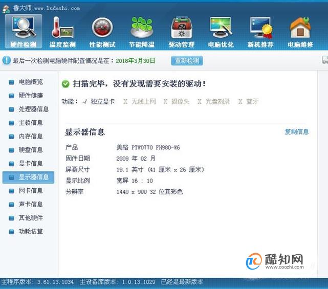Copy display info via 复制信息 link
The width and height of the screenshot is (328, 289).
(x=297, y=132)
